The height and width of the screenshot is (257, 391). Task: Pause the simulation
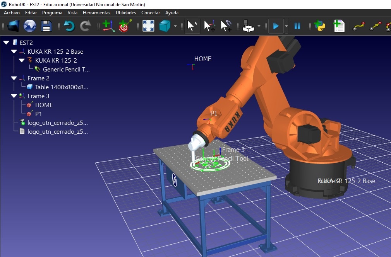[x=297, y=26]
